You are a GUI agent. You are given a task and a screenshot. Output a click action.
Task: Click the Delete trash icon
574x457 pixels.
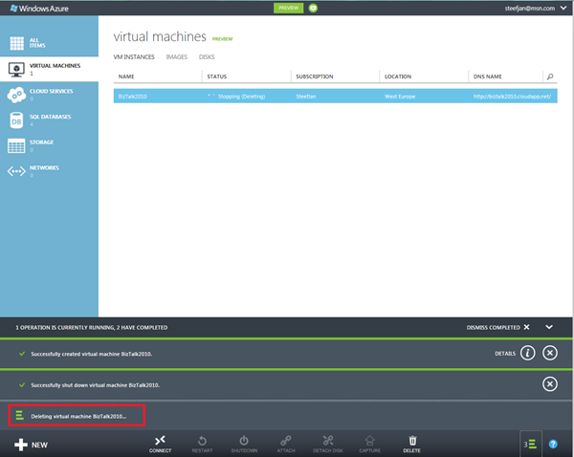[412, 441]
